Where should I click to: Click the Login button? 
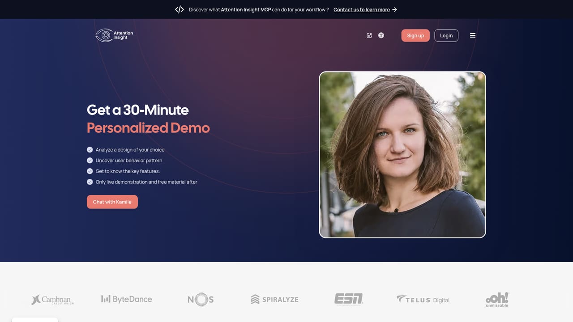point(446,35)
